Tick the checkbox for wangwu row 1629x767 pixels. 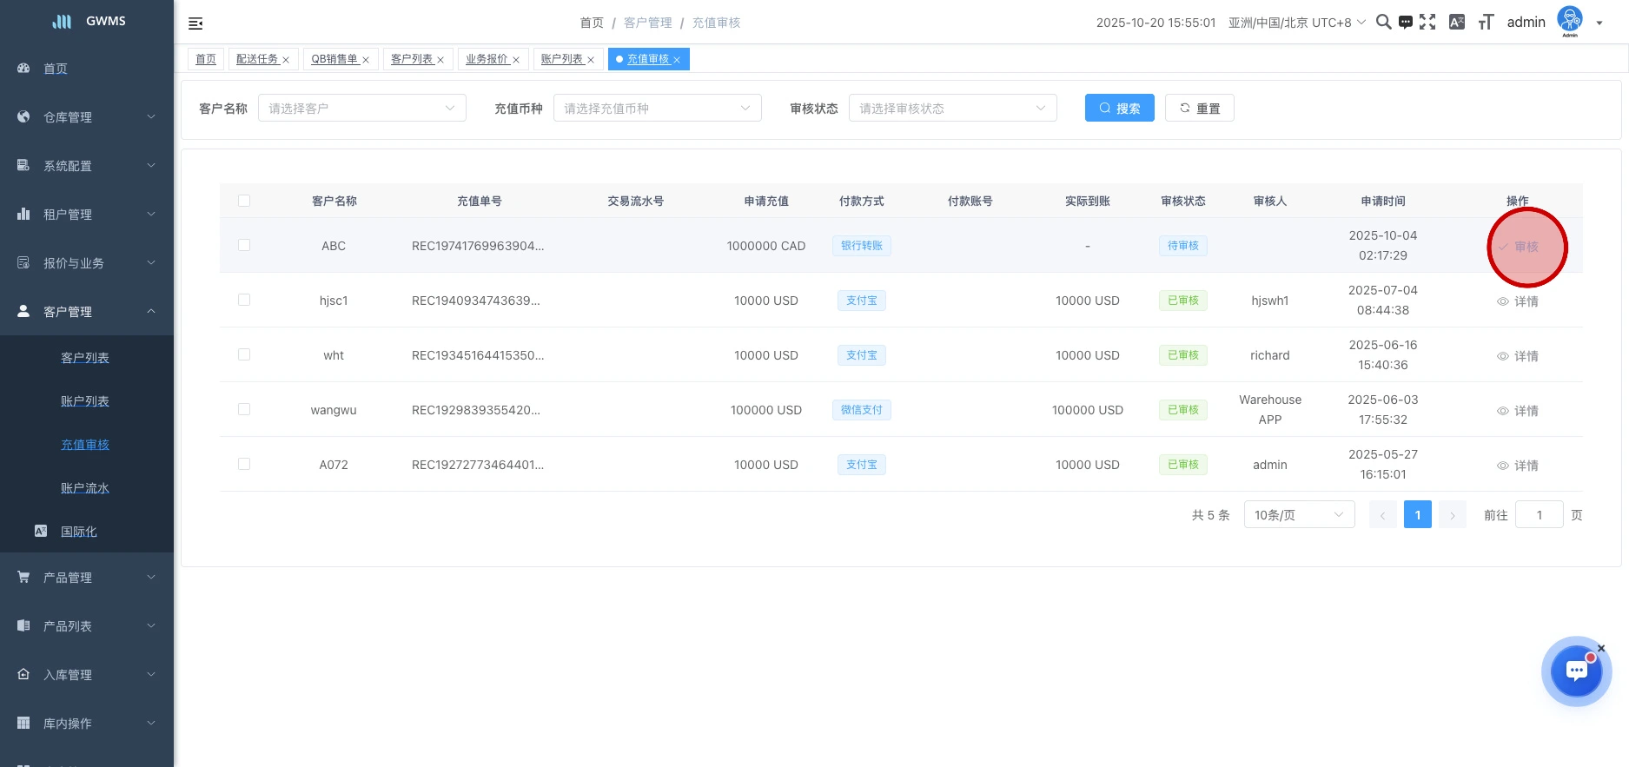tap(244, 410)
